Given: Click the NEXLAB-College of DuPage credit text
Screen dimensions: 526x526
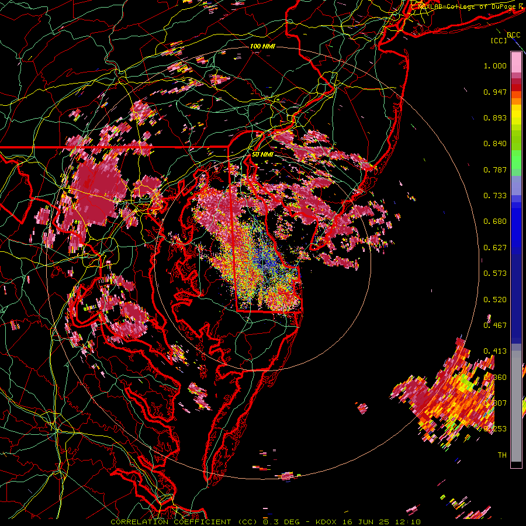Looking at the screenshot, I should point(469,6).
